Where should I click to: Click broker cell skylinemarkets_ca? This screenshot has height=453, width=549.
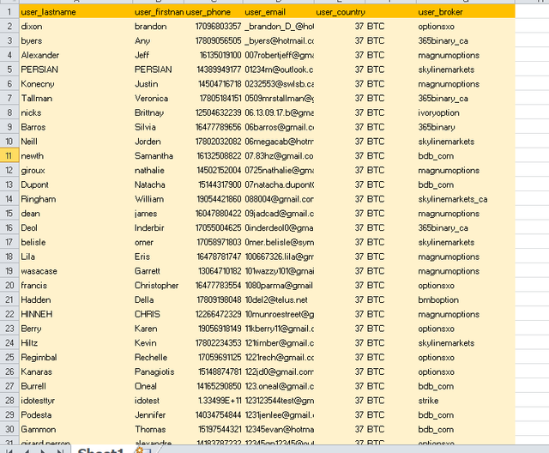click(466, 199)
